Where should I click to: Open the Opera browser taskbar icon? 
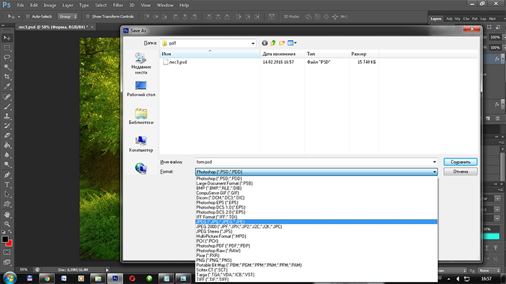[132, 278]
